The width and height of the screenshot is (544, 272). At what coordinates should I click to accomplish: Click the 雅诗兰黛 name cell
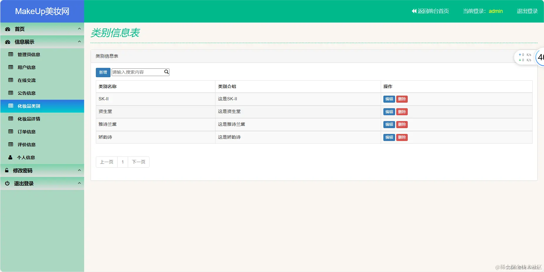[x=156, y=125]
